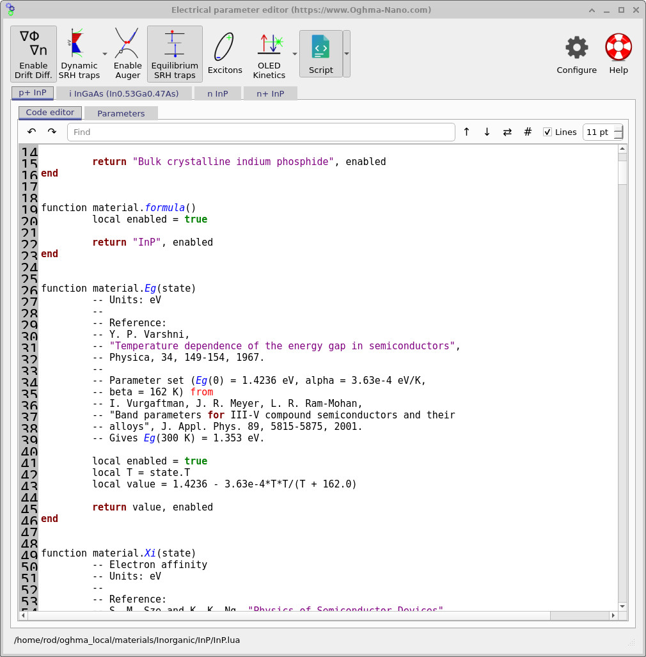This screenshot has height=657, width=646.
Task: Switch to n InP tab
Action: pyautogui.click(x=218, y=94)
